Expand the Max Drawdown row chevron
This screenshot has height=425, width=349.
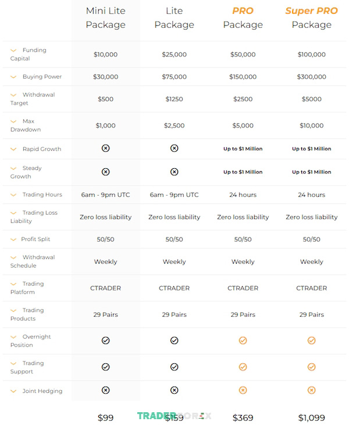tap(13, 122)
